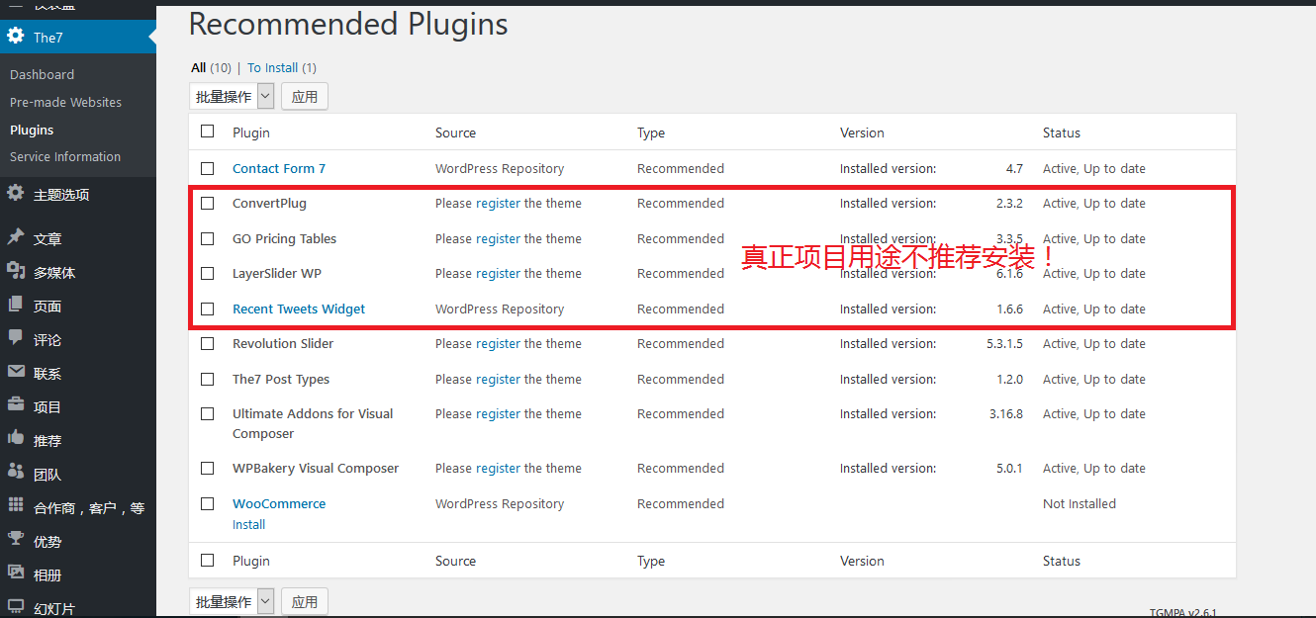Toggle the select-all checkbox in table header
This screenshot has width=1316, height=618.
pos(207,132)
